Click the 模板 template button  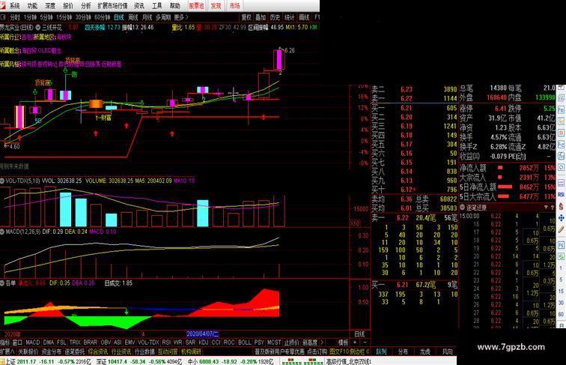[x=343, y=343]
